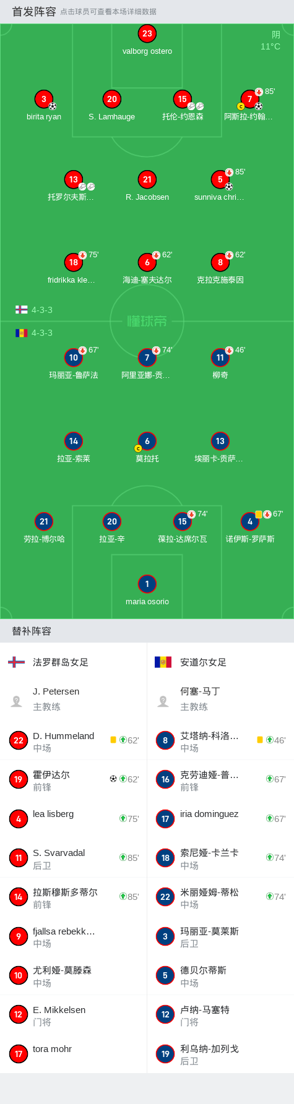
Task: Click the 首发阵容 section heading
Action: (34, 12)
